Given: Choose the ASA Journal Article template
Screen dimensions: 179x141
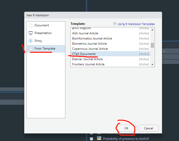Looking at the screenshot, I should (111, 33).
